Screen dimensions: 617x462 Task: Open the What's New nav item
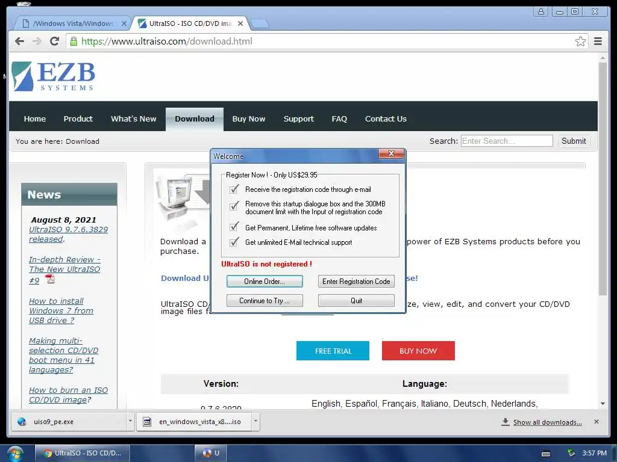[133, 119]
